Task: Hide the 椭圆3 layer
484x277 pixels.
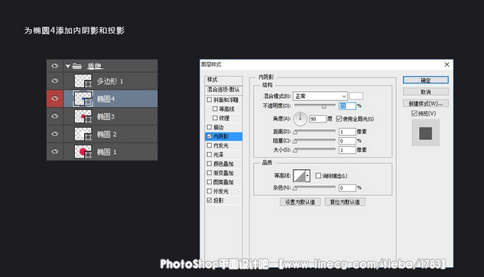Action: pyautogui.click(x=54, y=116)
